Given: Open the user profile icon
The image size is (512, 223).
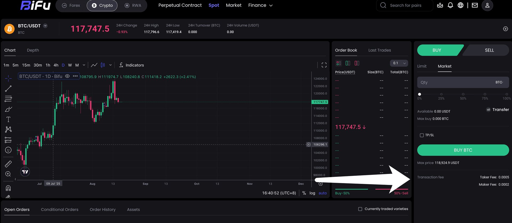Looking at the screenshot, I should [487, 5].
